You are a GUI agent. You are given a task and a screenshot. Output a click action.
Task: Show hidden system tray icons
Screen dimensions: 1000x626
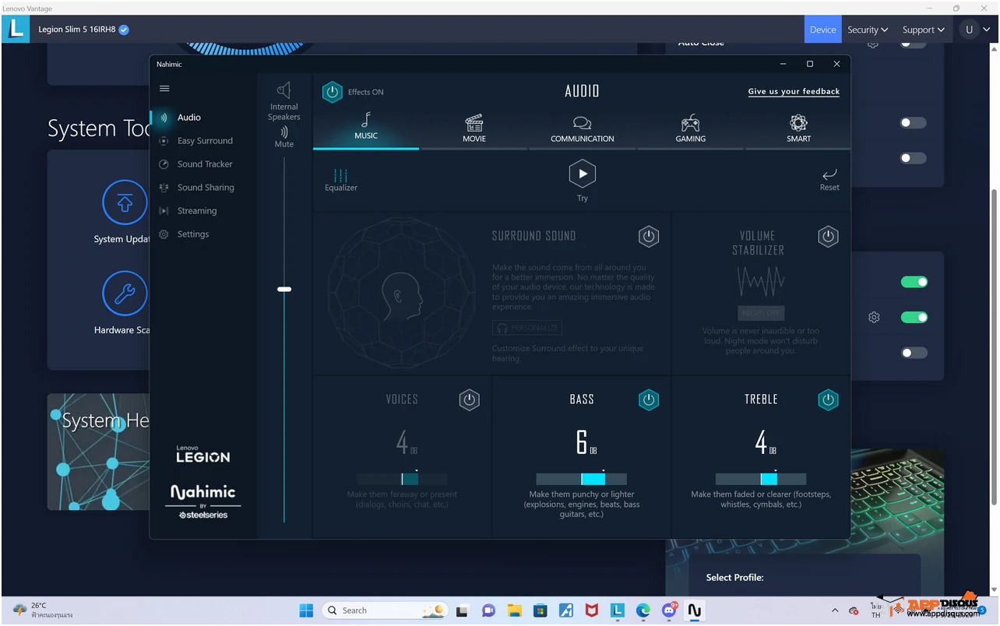[835, 611]
